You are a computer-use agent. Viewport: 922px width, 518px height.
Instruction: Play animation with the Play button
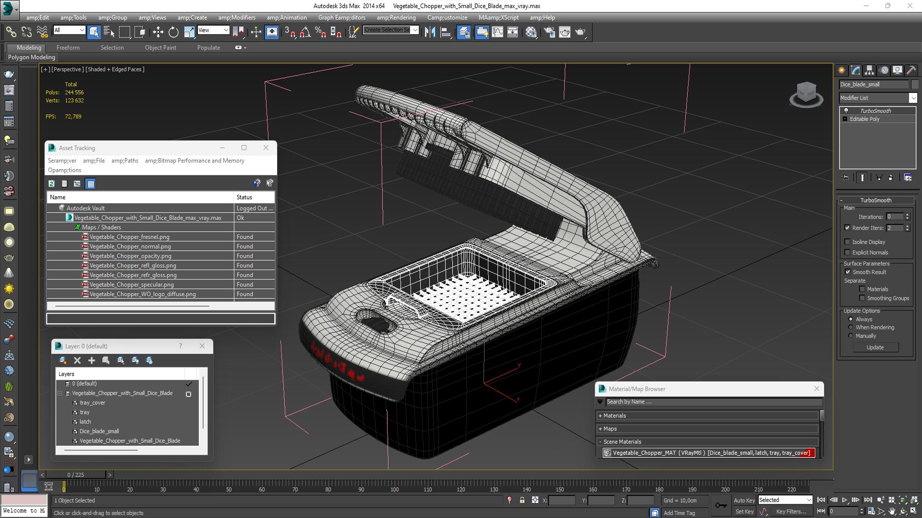point(844,500)
